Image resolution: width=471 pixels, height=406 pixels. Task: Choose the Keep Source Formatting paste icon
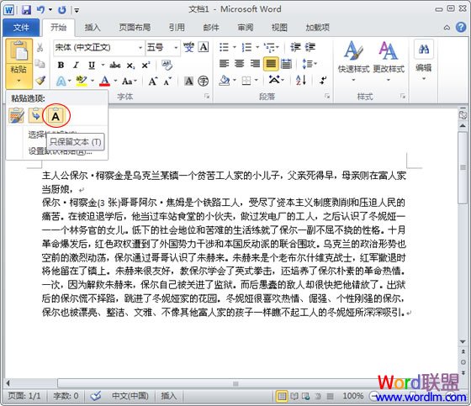click(16, 116)
